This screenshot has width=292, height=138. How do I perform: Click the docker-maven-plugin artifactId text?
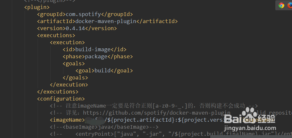[x=105, y=21]
